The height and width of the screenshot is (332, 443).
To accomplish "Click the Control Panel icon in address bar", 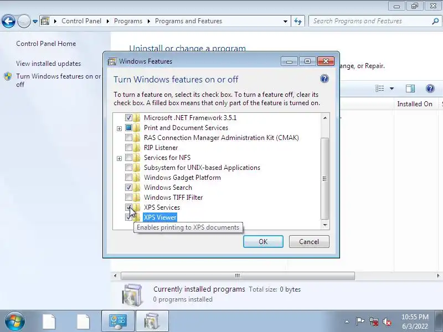I will point(45,21).
